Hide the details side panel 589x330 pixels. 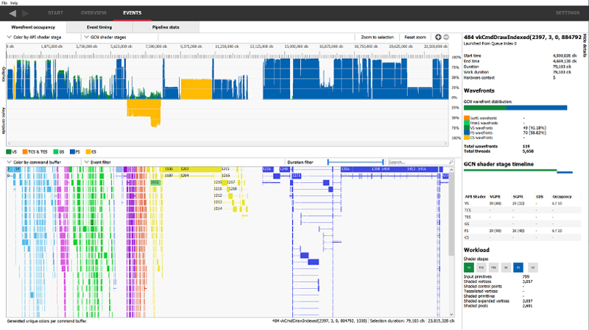(585, 46)
